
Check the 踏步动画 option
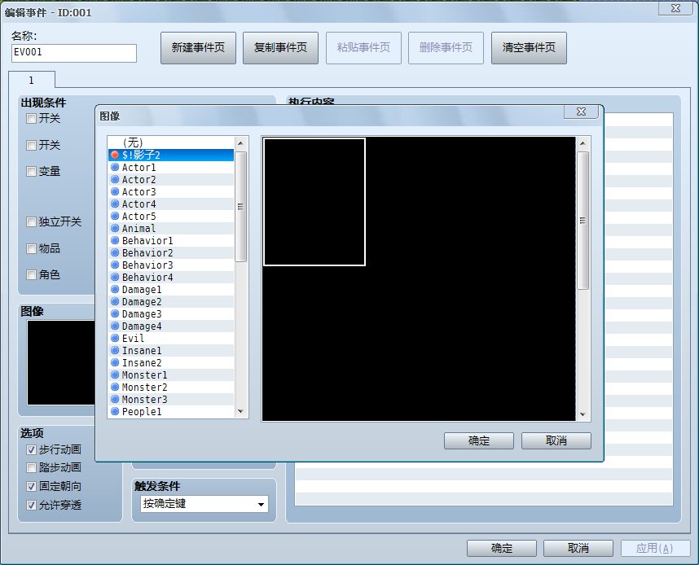(31, 468)
